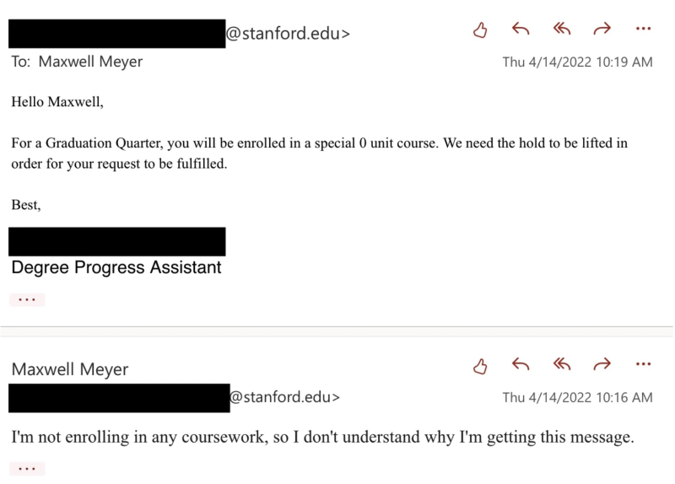Viewport: 675px width, 484px height.
Task: Click the Degree Progress Assistant signature title
Action: coord(116,267)
